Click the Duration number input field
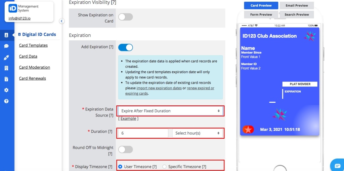Viewport: 344px width, 171px height. (143, 133)
